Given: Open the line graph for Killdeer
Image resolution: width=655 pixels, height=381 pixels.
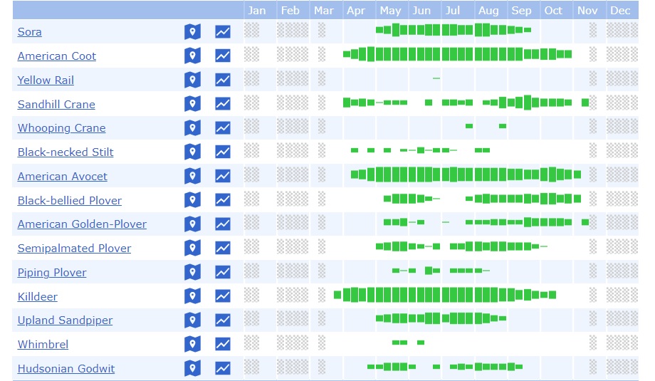Looking at the screenshot, I should [223, 297].
